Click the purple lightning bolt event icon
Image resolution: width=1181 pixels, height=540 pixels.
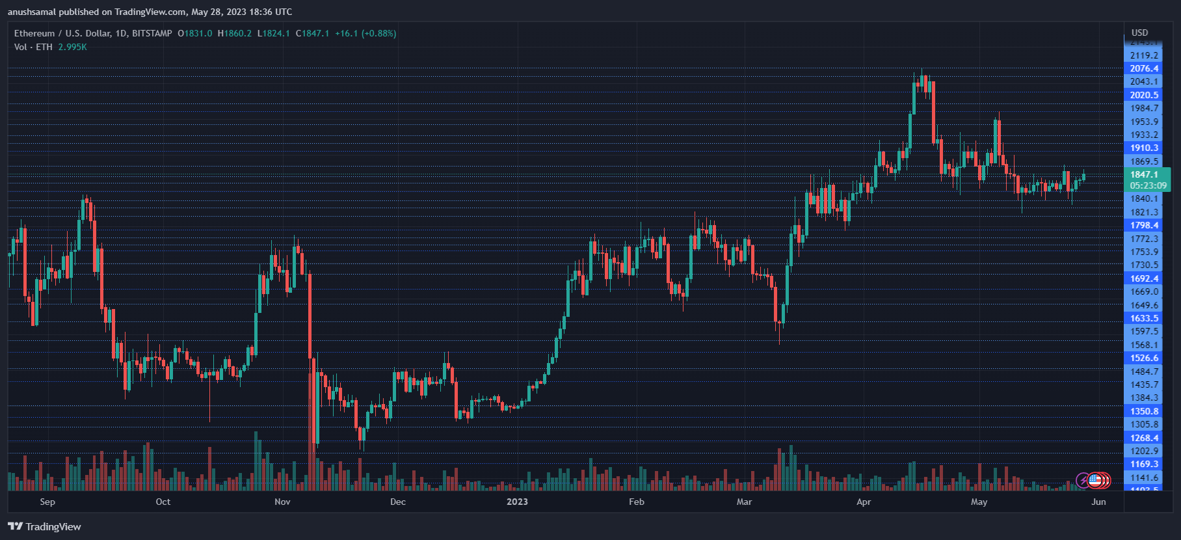click(1083, 481)
